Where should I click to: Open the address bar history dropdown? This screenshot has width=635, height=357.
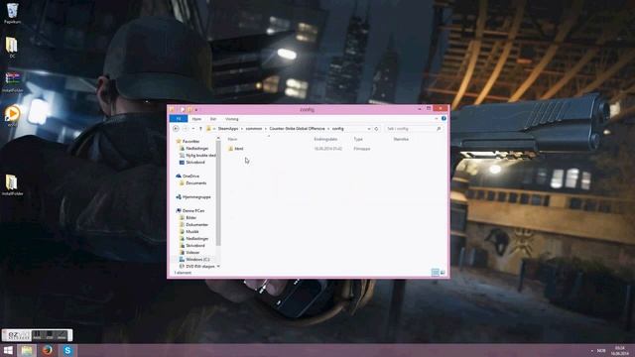click(x=369, y=128)
